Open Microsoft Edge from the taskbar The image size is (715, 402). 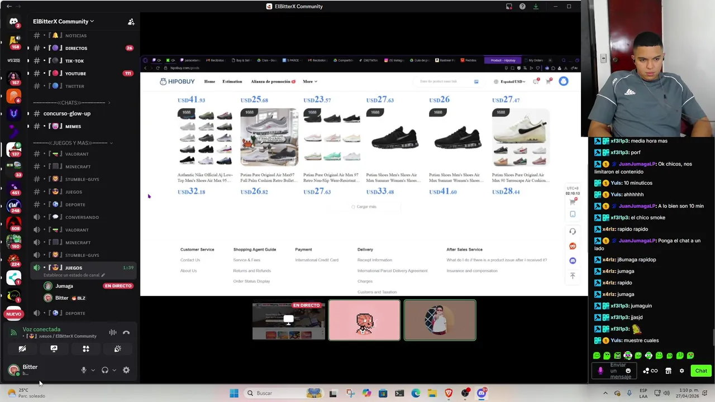[416, 393]
